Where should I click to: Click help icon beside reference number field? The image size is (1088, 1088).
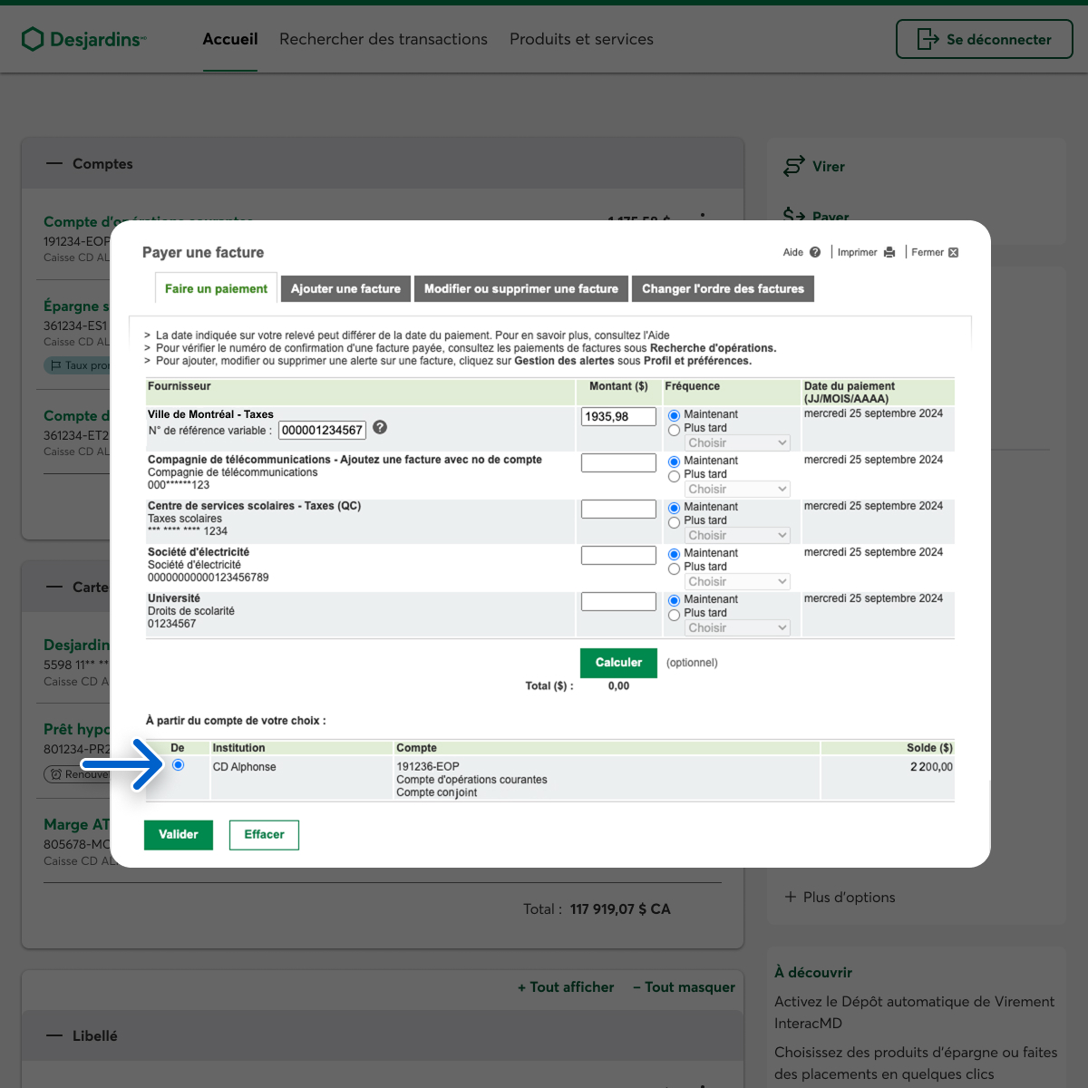(x=380, y=428)
